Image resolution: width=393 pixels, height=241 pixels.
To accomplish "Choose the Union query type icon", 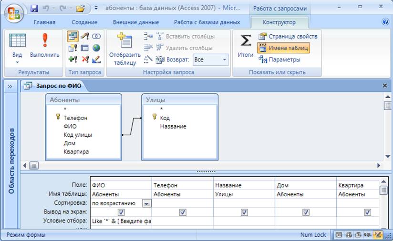I will [96, 36].
